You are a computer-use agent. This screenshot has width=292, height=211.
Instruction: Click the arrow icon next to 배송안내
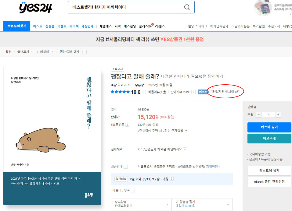click(x=126, y=167)
